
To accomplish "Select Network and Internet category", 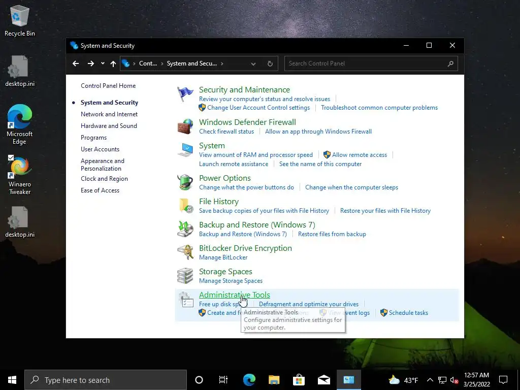I will click(x=109, y=114).
